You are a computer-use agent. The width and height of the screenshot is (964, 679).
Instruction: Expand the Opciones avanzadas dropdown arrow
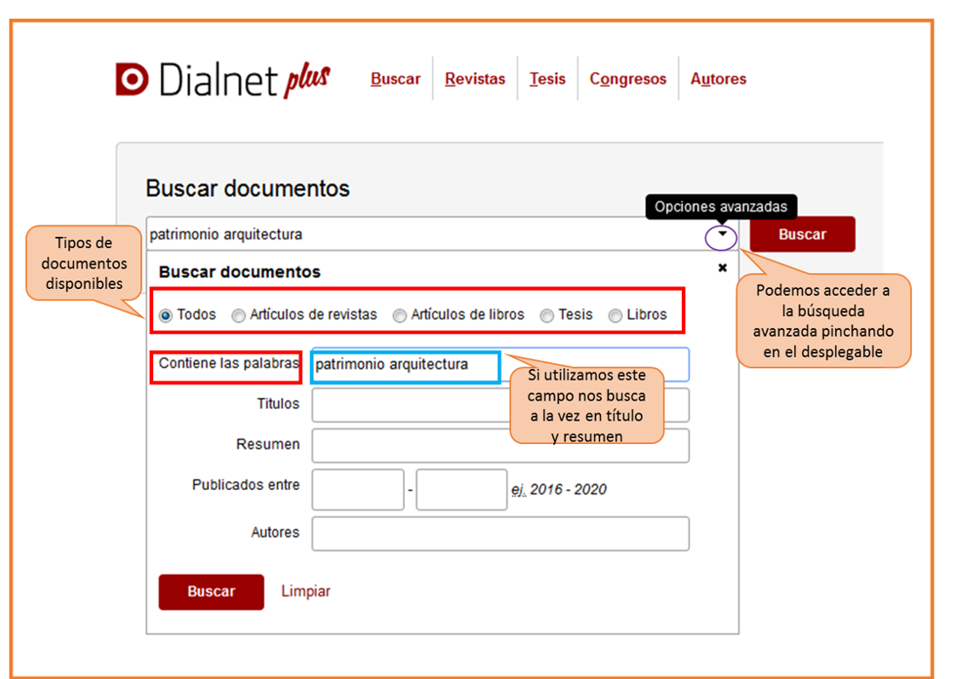(x=721, y=235)
